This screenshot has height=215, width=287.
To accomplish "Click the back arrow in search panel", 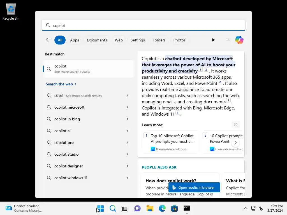I will tap(48, 40).
